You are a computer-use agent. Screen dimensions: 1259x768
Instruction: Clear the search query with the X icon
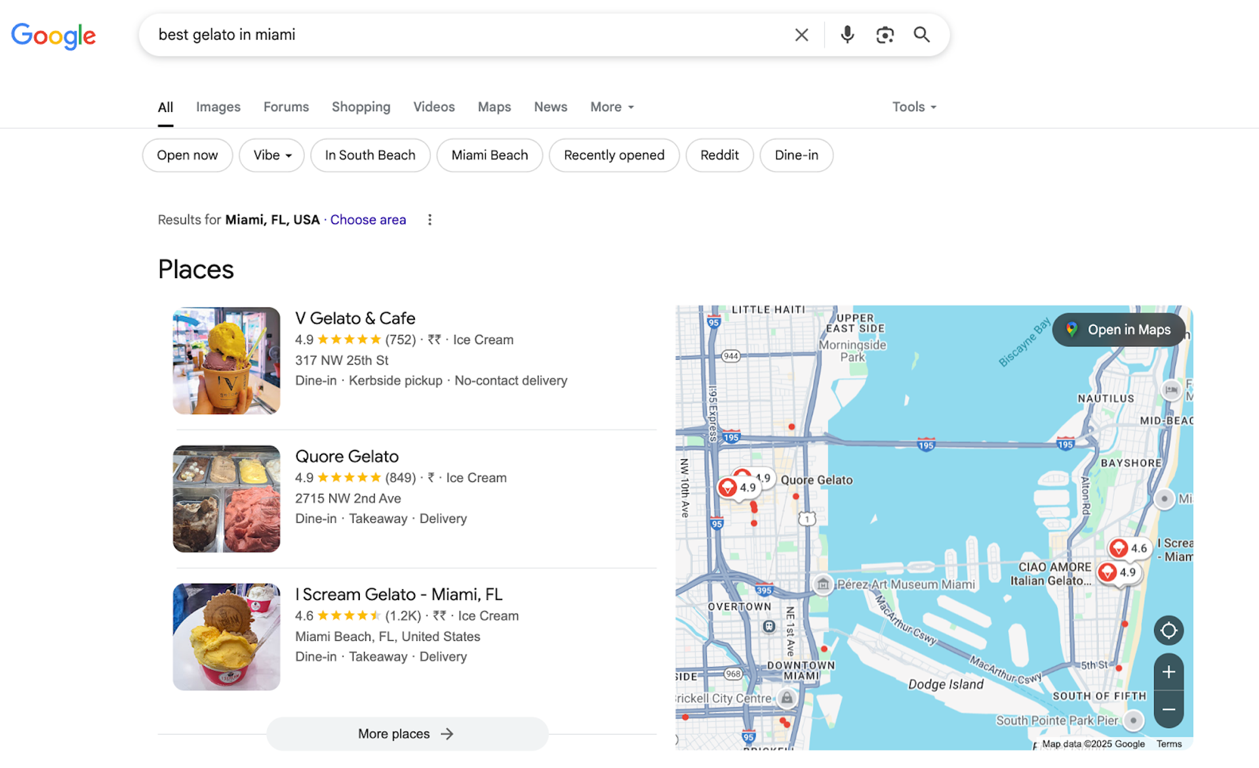[801, 35]
